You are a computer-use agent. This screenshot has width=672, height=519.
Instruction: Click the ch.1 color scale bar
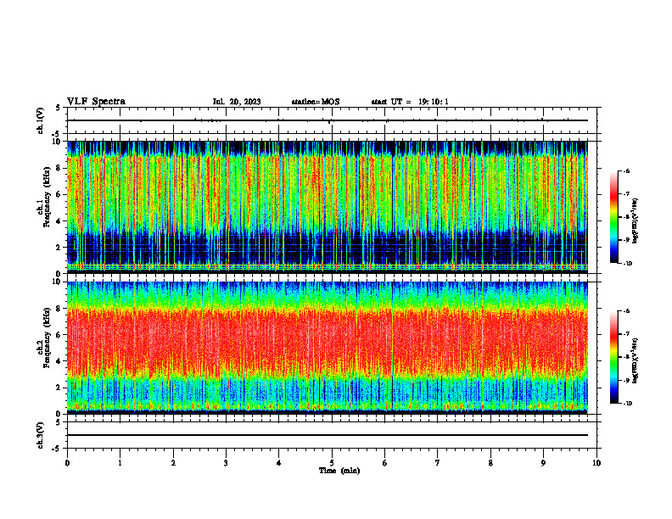613,217
